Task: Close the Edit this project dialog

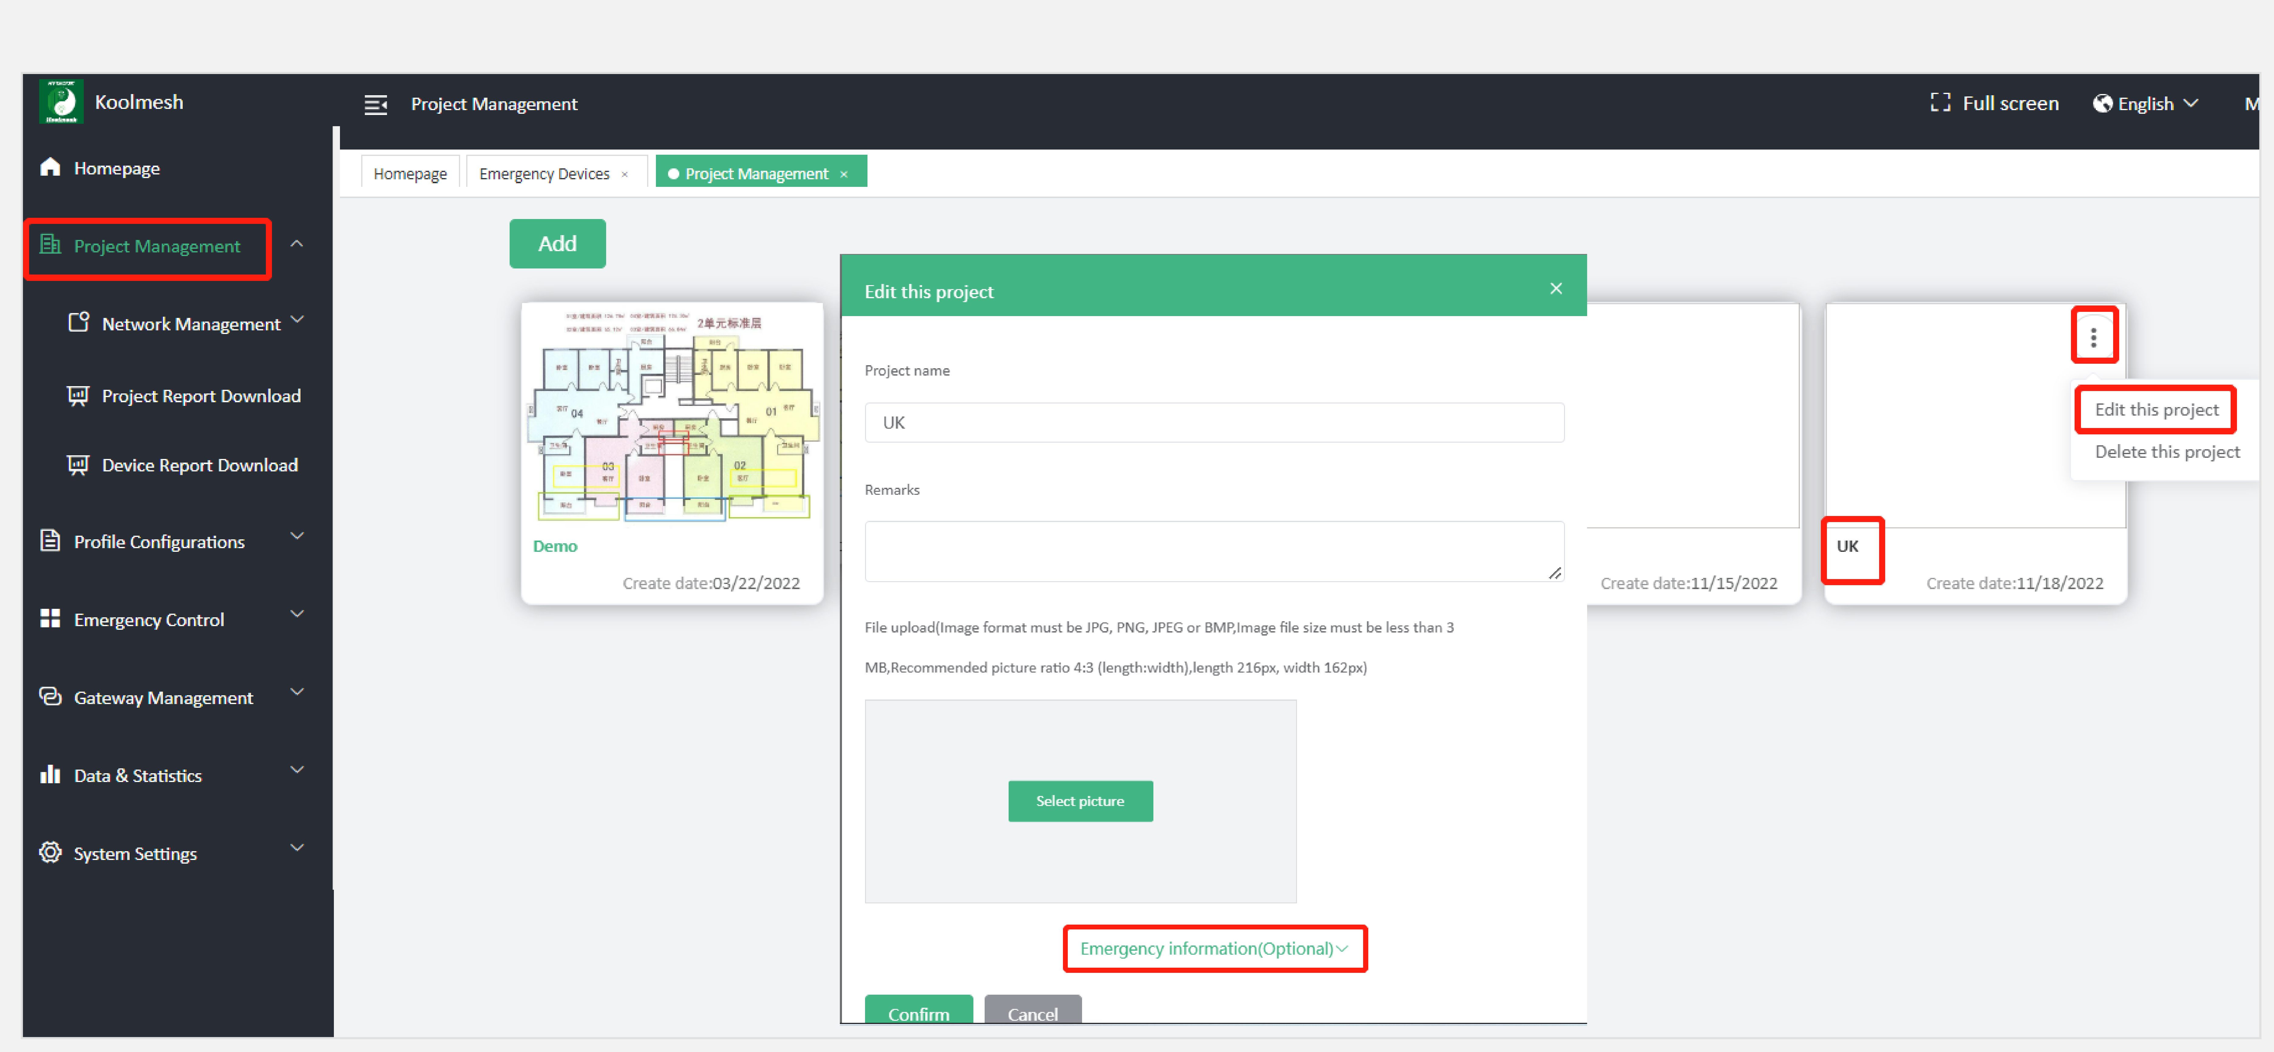Action: pos(1556,288)
